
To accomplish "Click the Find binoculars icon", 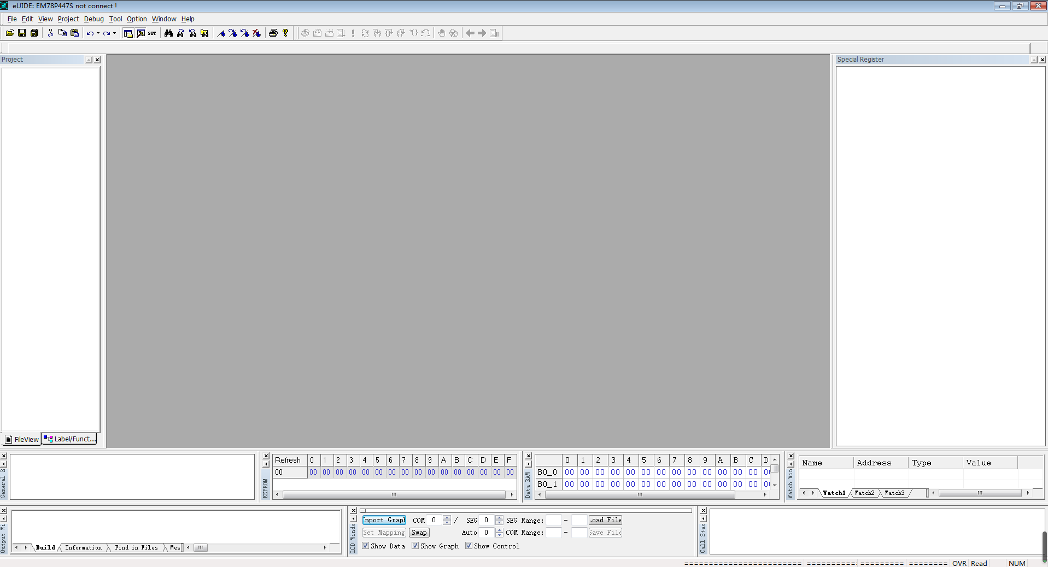I will point(168,33).
